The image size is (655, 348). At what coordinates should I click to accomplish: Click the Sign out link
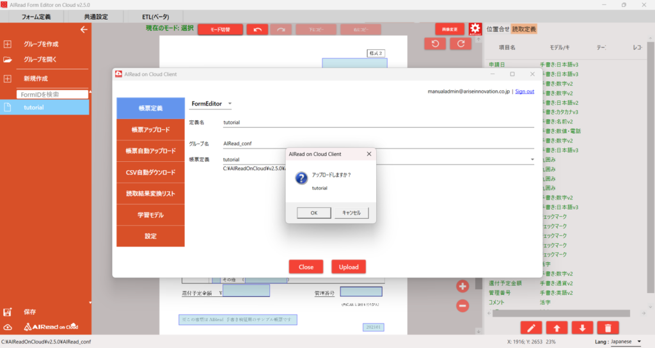tap(525, 91)
